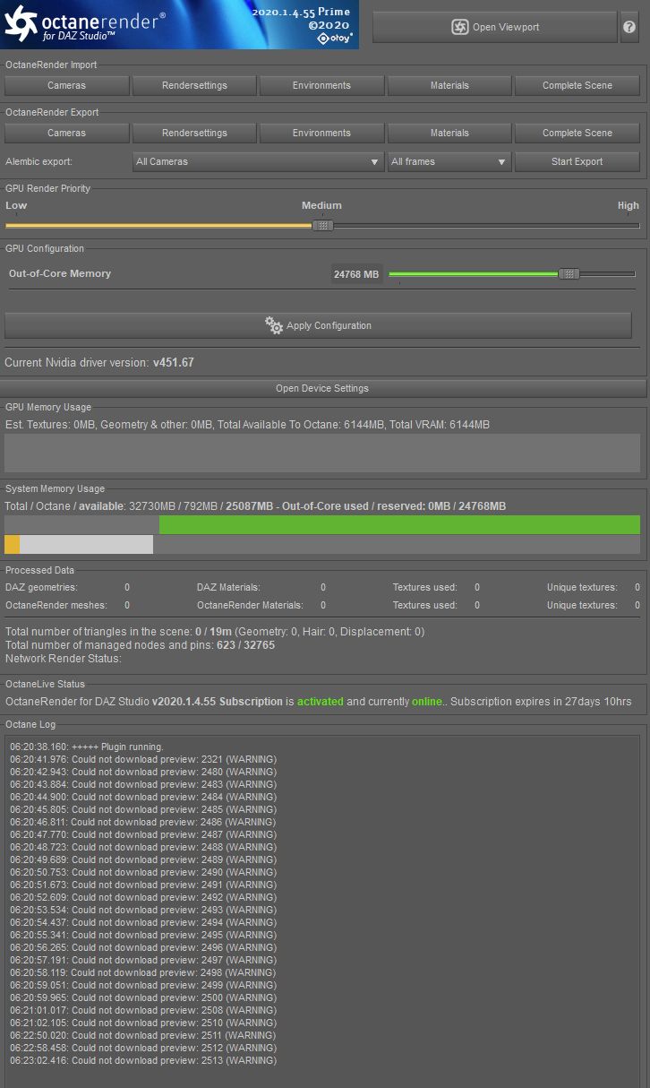This screenshot has height=1088, width=650.
Task: Click log entry 'Could not download preview: 2321'
Action: [x=143, y=759]
